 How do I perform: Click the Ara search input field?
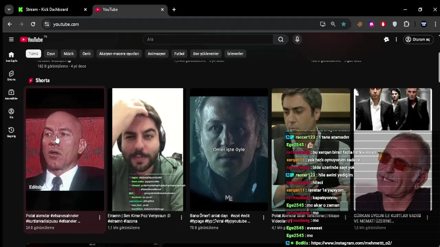tap(208, 39)
